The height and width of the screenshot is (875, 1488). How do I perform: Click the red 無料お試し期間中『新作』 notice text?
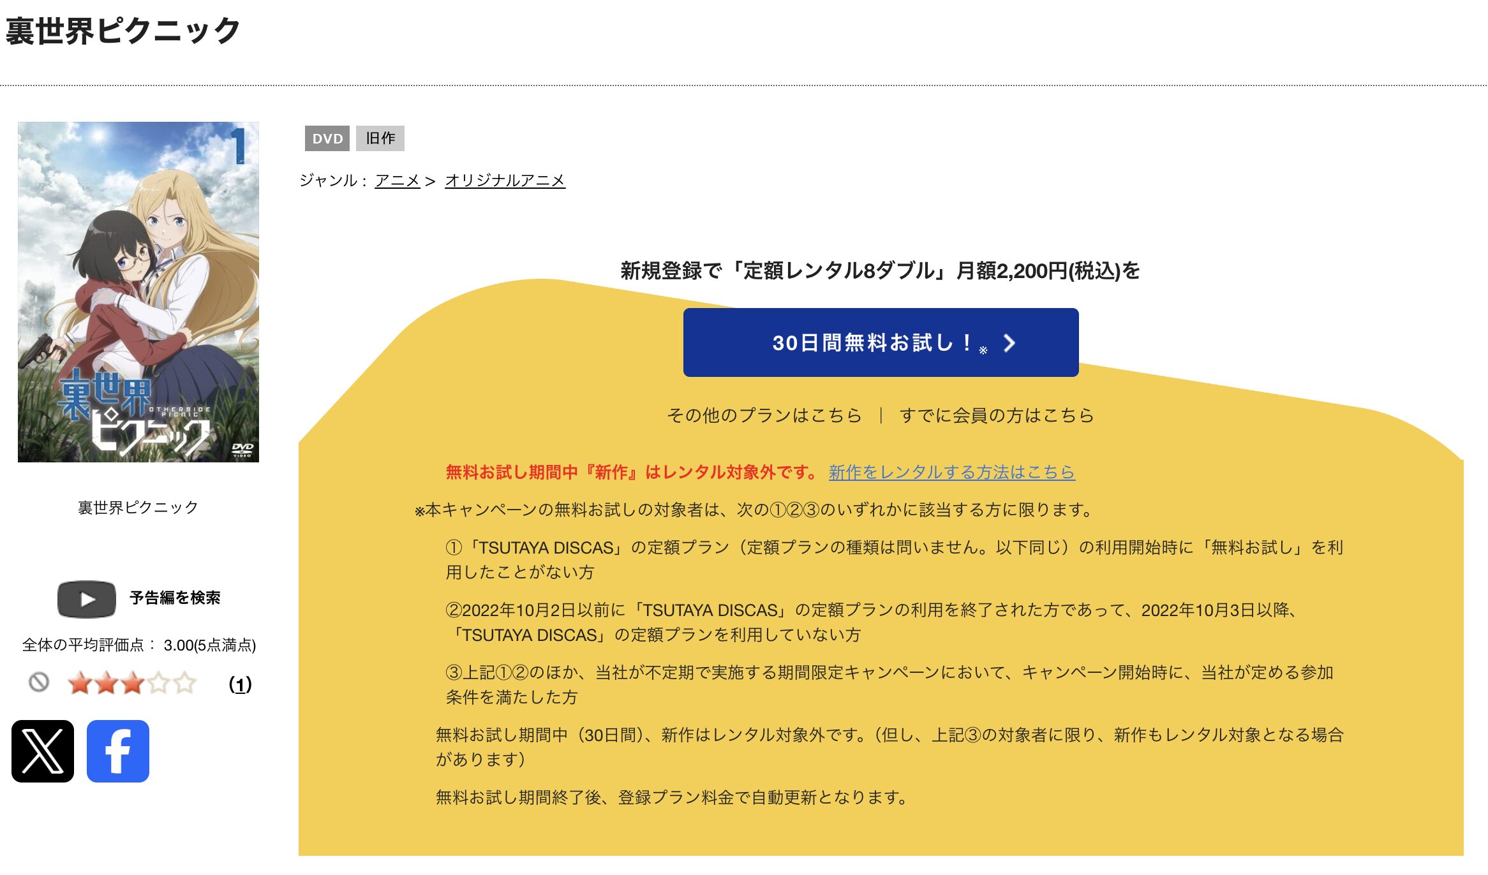point(632,472)
